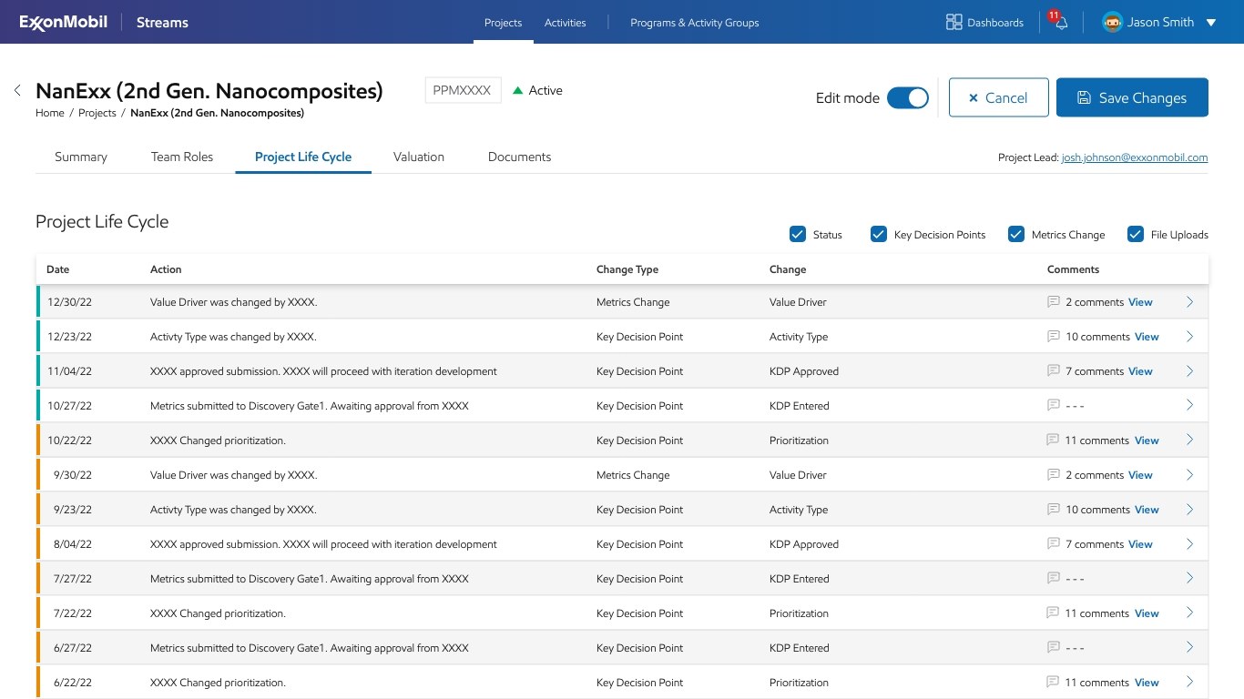Expand the 9/30/22 Value Driver row chevron
This screenshot has height=699, width=1244.
[1189, 474]
